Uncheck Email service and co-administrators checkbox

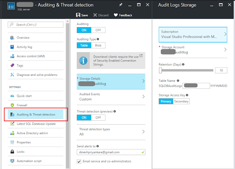coord(79,162)
